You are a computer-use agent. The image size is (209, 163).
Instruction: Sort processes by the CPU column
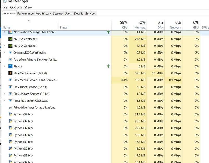pyautogui.click(x=120, y=25)
